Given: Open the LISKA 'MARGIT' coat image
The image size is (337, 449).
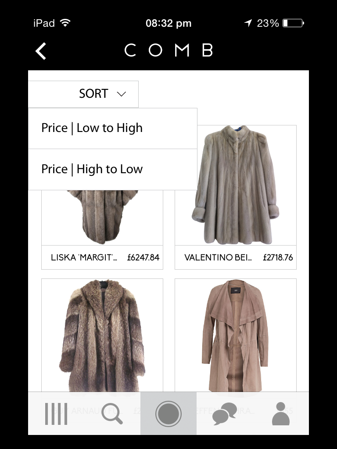Looking at the screenshot, I should point(102,217).
